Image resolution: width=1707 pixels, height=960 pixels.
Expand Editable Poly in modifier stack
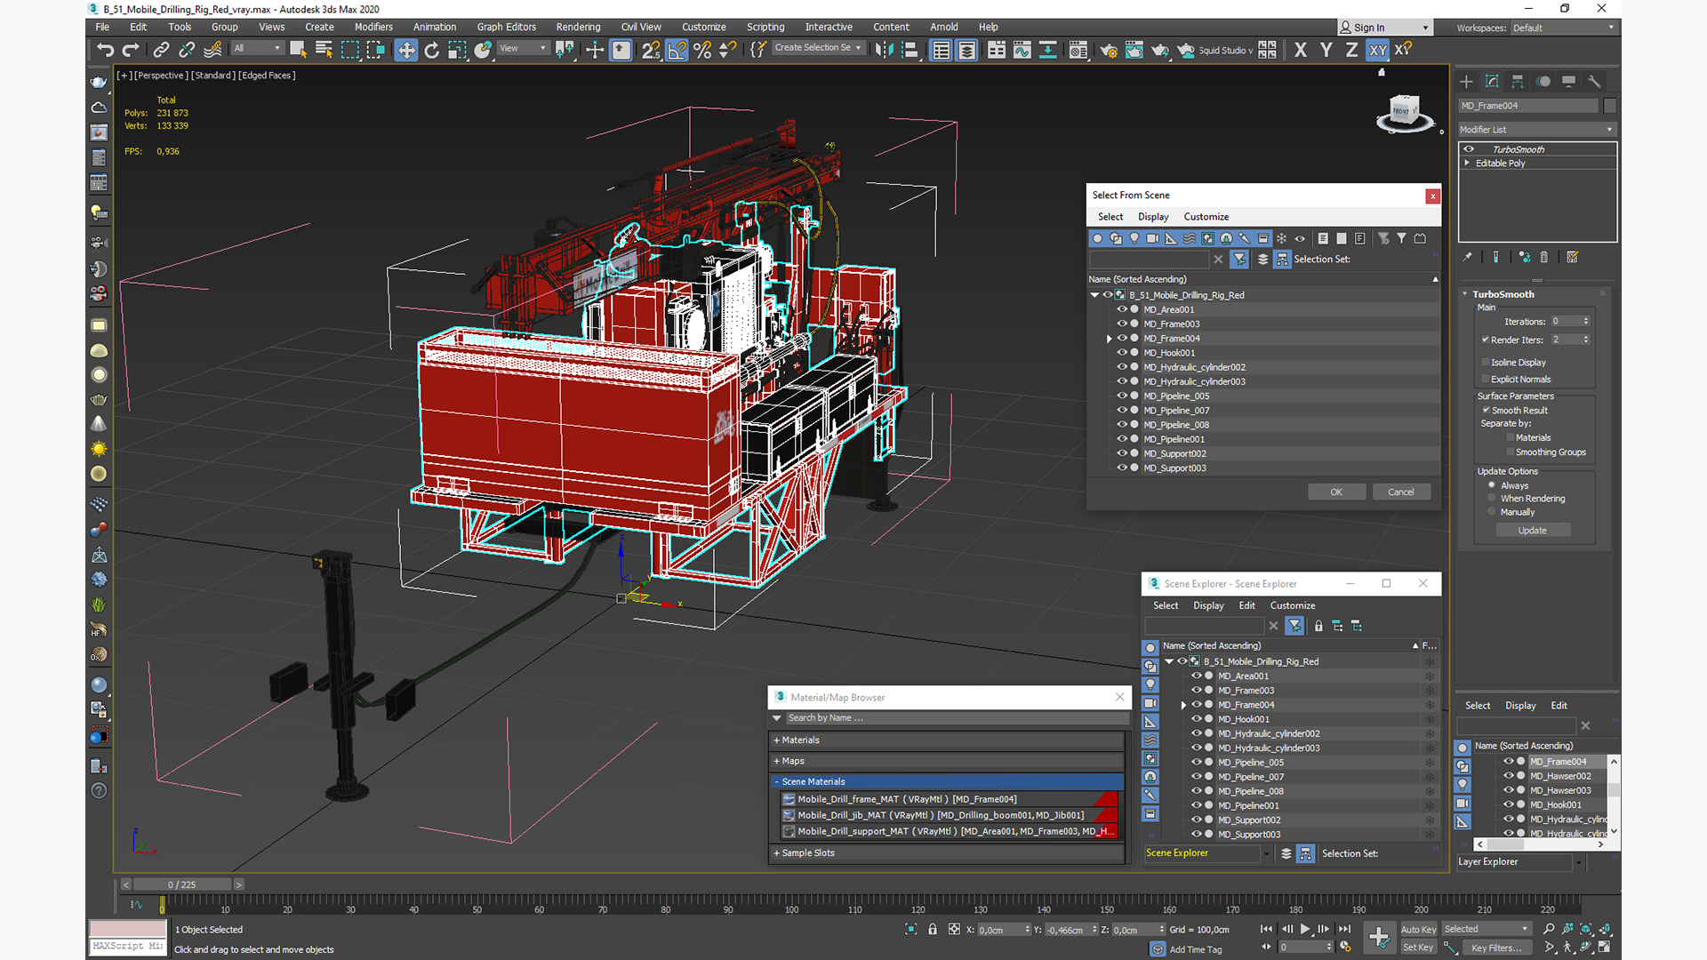1467,163
